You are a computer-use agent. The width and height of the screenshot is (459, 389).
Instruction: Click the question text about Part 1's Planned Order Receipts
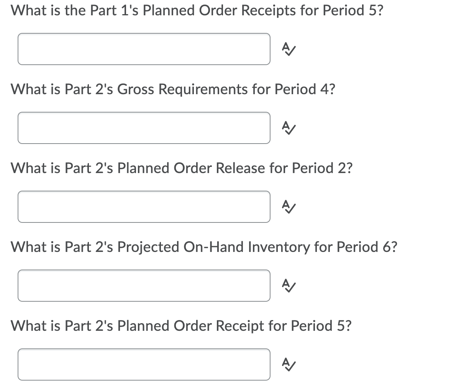(x=197, y=11)
